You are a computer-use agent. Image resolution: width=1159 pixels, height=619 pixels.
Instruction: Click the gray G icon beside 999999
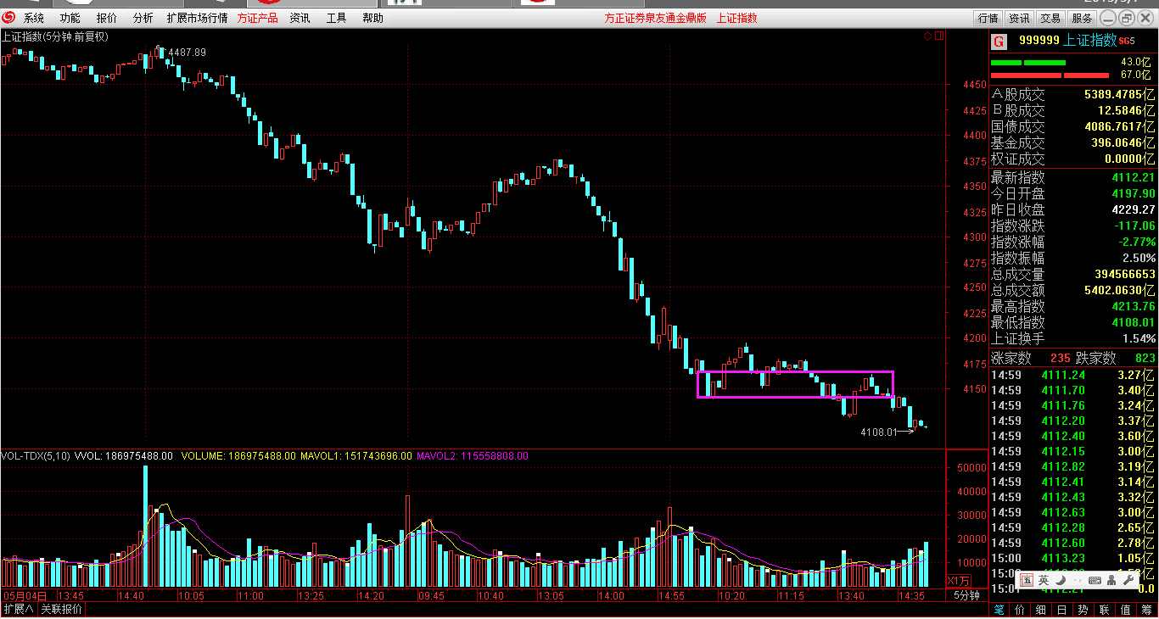click(x=999, y=41)
